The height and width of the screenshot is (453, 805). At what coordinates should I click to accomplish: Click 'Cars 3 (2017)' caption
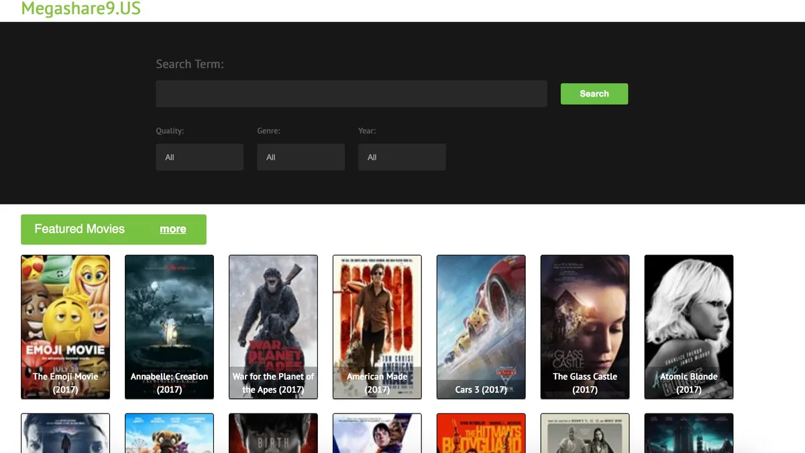[x=481, y=389]
